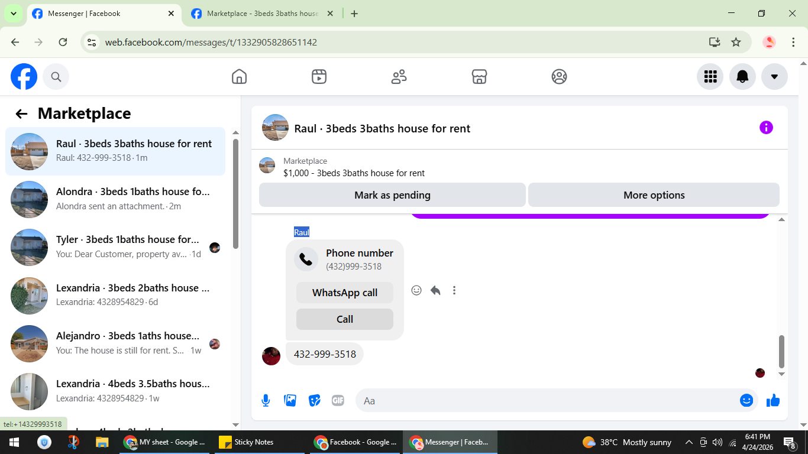This screenshot has width=808, height=454.
Task: Open a new browser tab
Action: (354, 14)
